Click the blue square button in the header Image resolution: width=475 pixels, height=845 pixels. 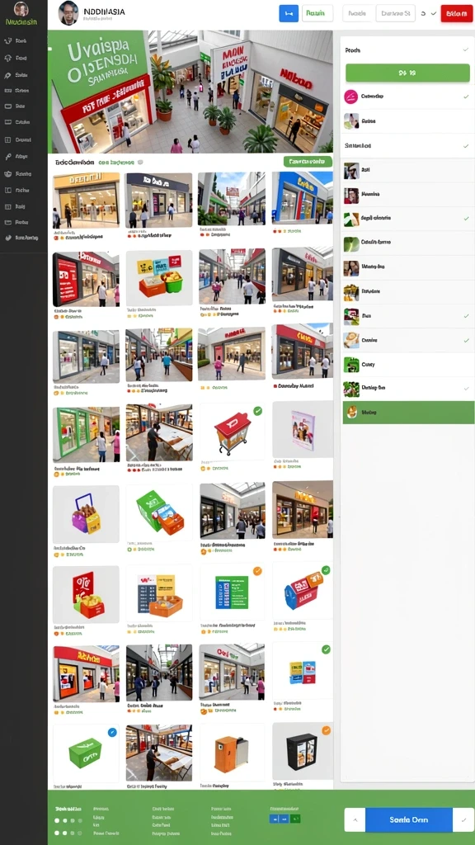click(289, 13)
